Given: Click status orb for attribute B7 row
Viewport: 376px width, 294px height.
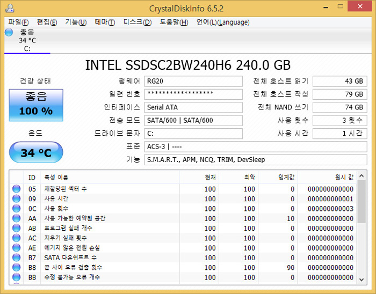Looking at the screenshot, I should click(16, 258).
